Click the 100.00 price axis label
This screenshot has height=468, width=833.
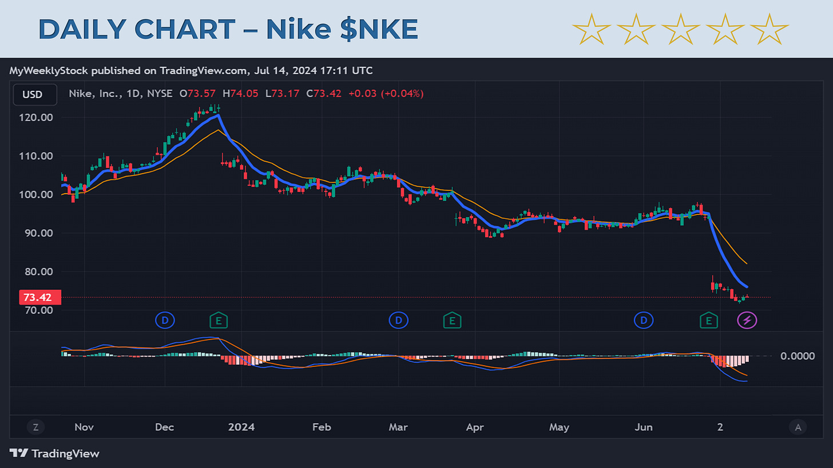[37, 195]
